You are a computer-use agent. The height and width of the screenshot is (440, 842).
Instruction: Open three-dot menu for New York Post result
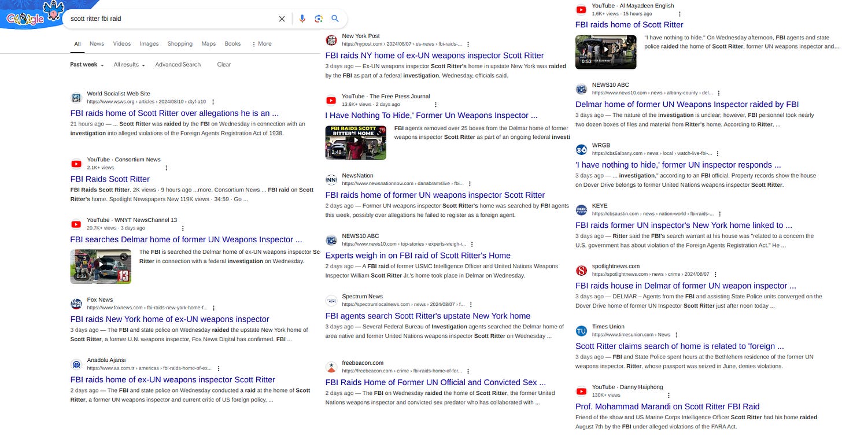[468, 44]
